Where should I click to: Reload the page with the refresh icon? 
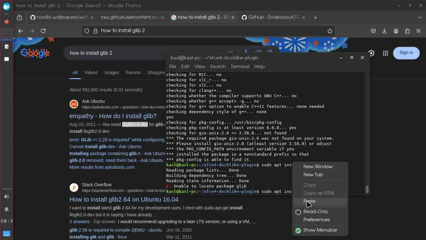tap(43, 31)
